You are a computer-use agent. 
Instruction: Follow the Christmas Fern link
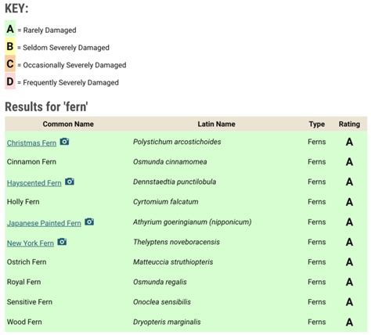31,143
